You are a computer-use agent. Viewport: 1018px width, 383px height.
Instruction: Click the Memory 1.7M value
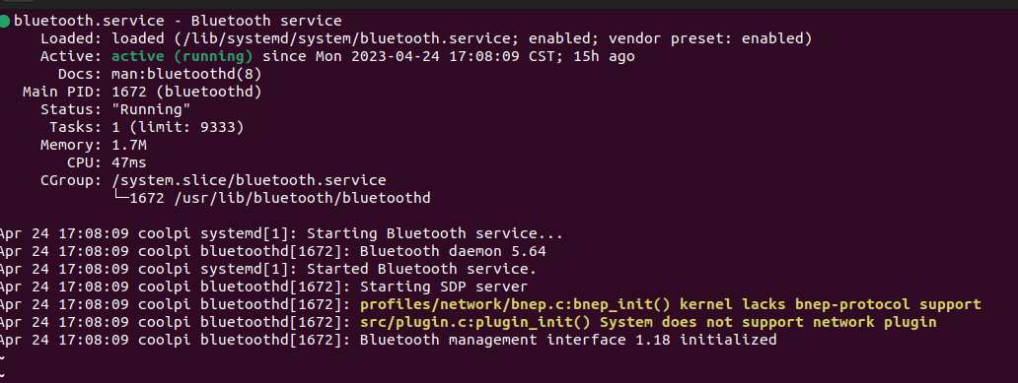pyautogui.click(x=129, y=145)
